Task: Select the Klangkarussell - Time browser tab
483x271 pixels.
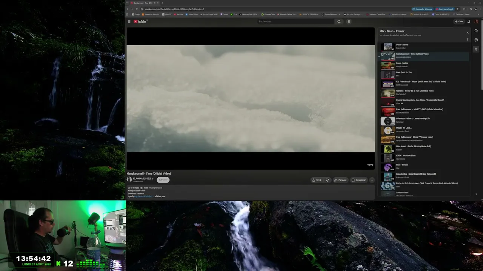Action: (144, 3)
